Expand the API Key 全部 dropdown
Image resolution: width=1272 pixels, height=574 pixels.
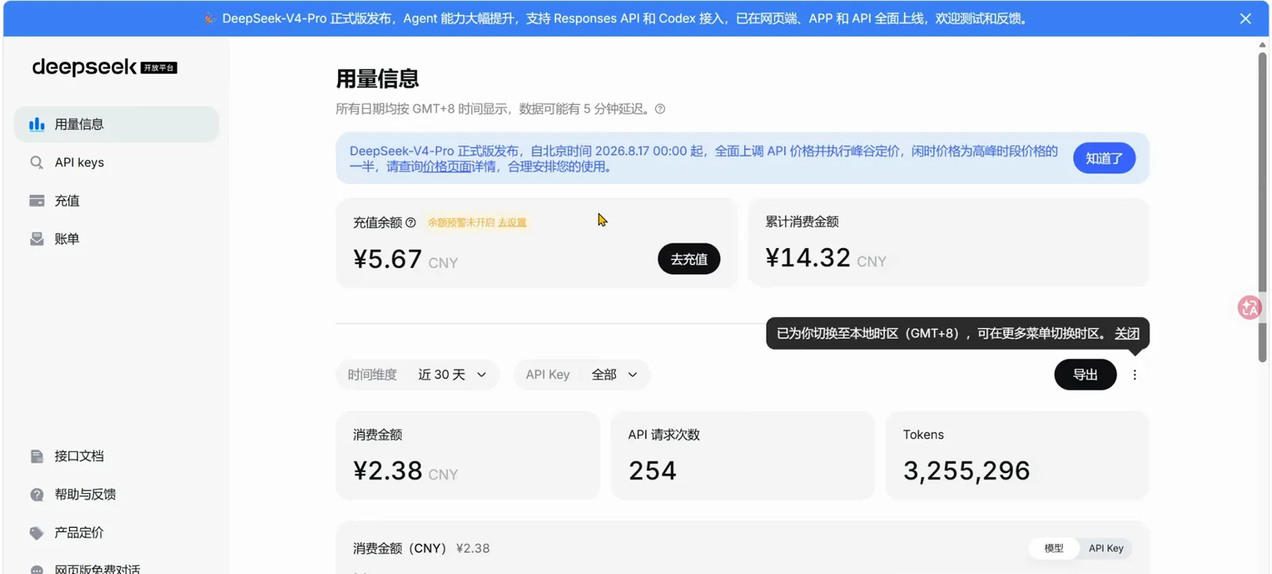pos(582,374)
